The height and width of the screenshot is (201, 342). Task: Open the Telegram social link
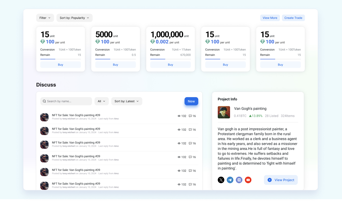pos(230,180)
